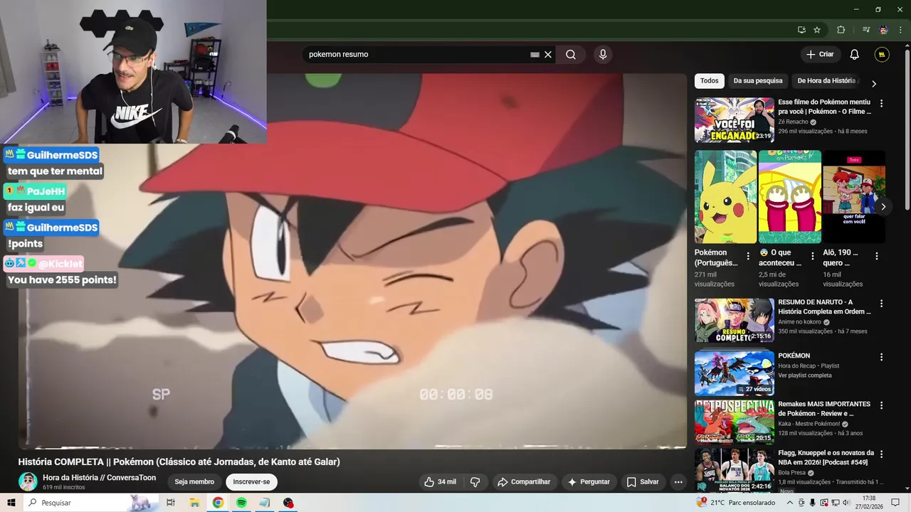Open File Explorer from taskbar
This screenshot has height=512, width=911.
(x=194, y=503)
